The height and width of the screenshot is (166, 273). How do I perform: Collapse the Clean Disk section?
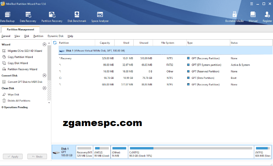click(45, 88)
